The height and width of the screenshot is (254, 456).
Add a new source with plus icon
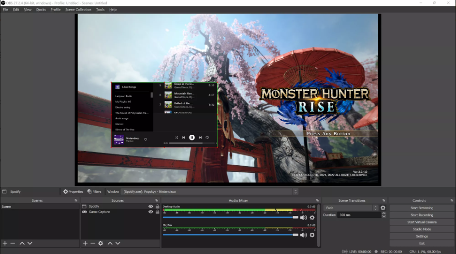coord(85,243)
